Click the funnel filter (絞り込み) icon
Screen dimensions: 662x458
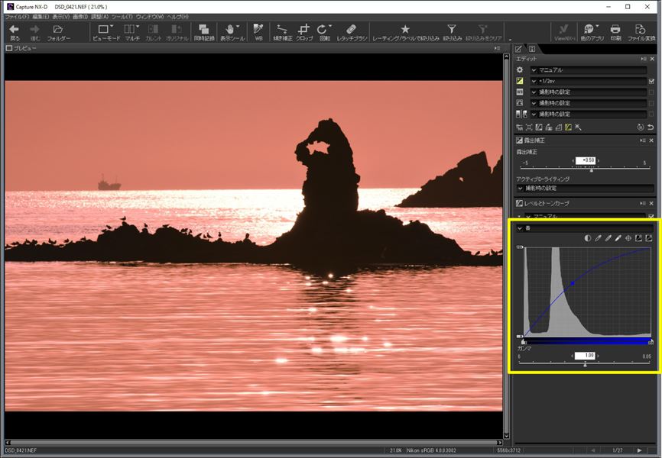tap(452, 29)
